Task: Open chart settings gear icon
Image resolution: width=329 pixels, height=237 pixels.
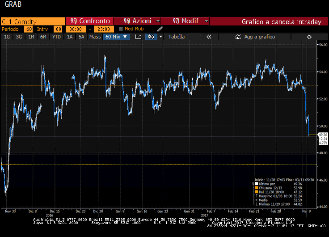Action: pos(309,37)
